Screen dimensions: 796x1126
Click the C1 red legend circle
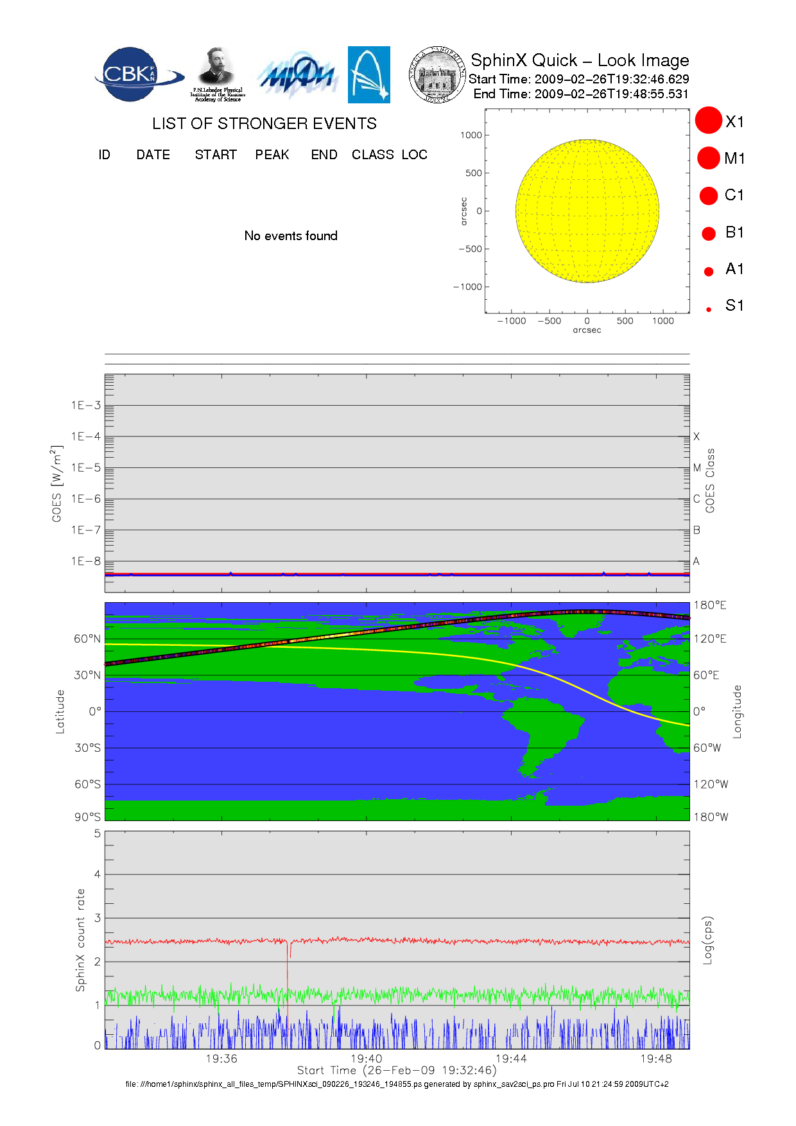709,196
